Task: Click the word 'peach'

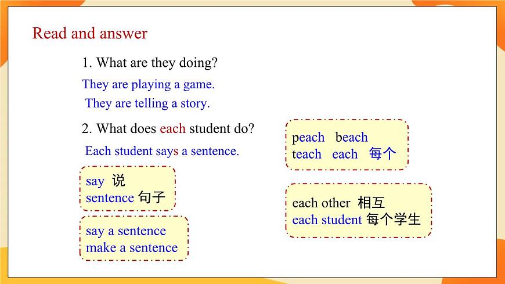Action: click(x=308, y=138)
